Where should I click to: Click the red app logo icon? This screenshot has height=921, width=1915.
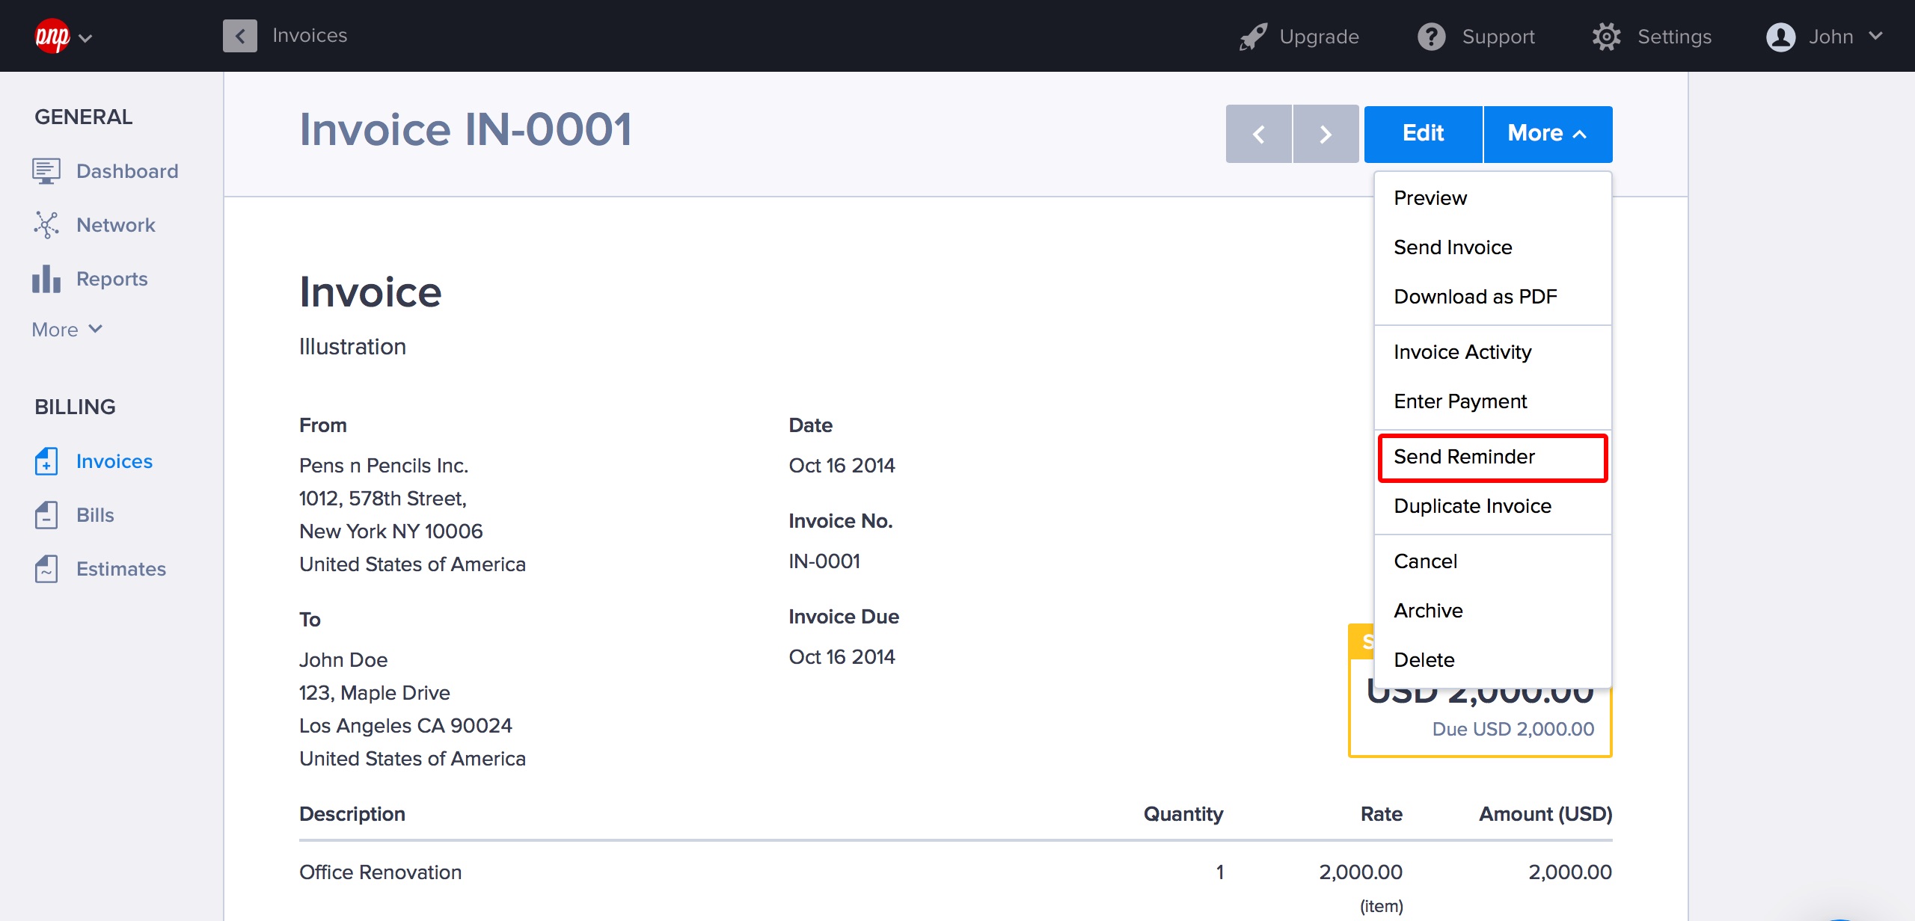click(52, 36)
